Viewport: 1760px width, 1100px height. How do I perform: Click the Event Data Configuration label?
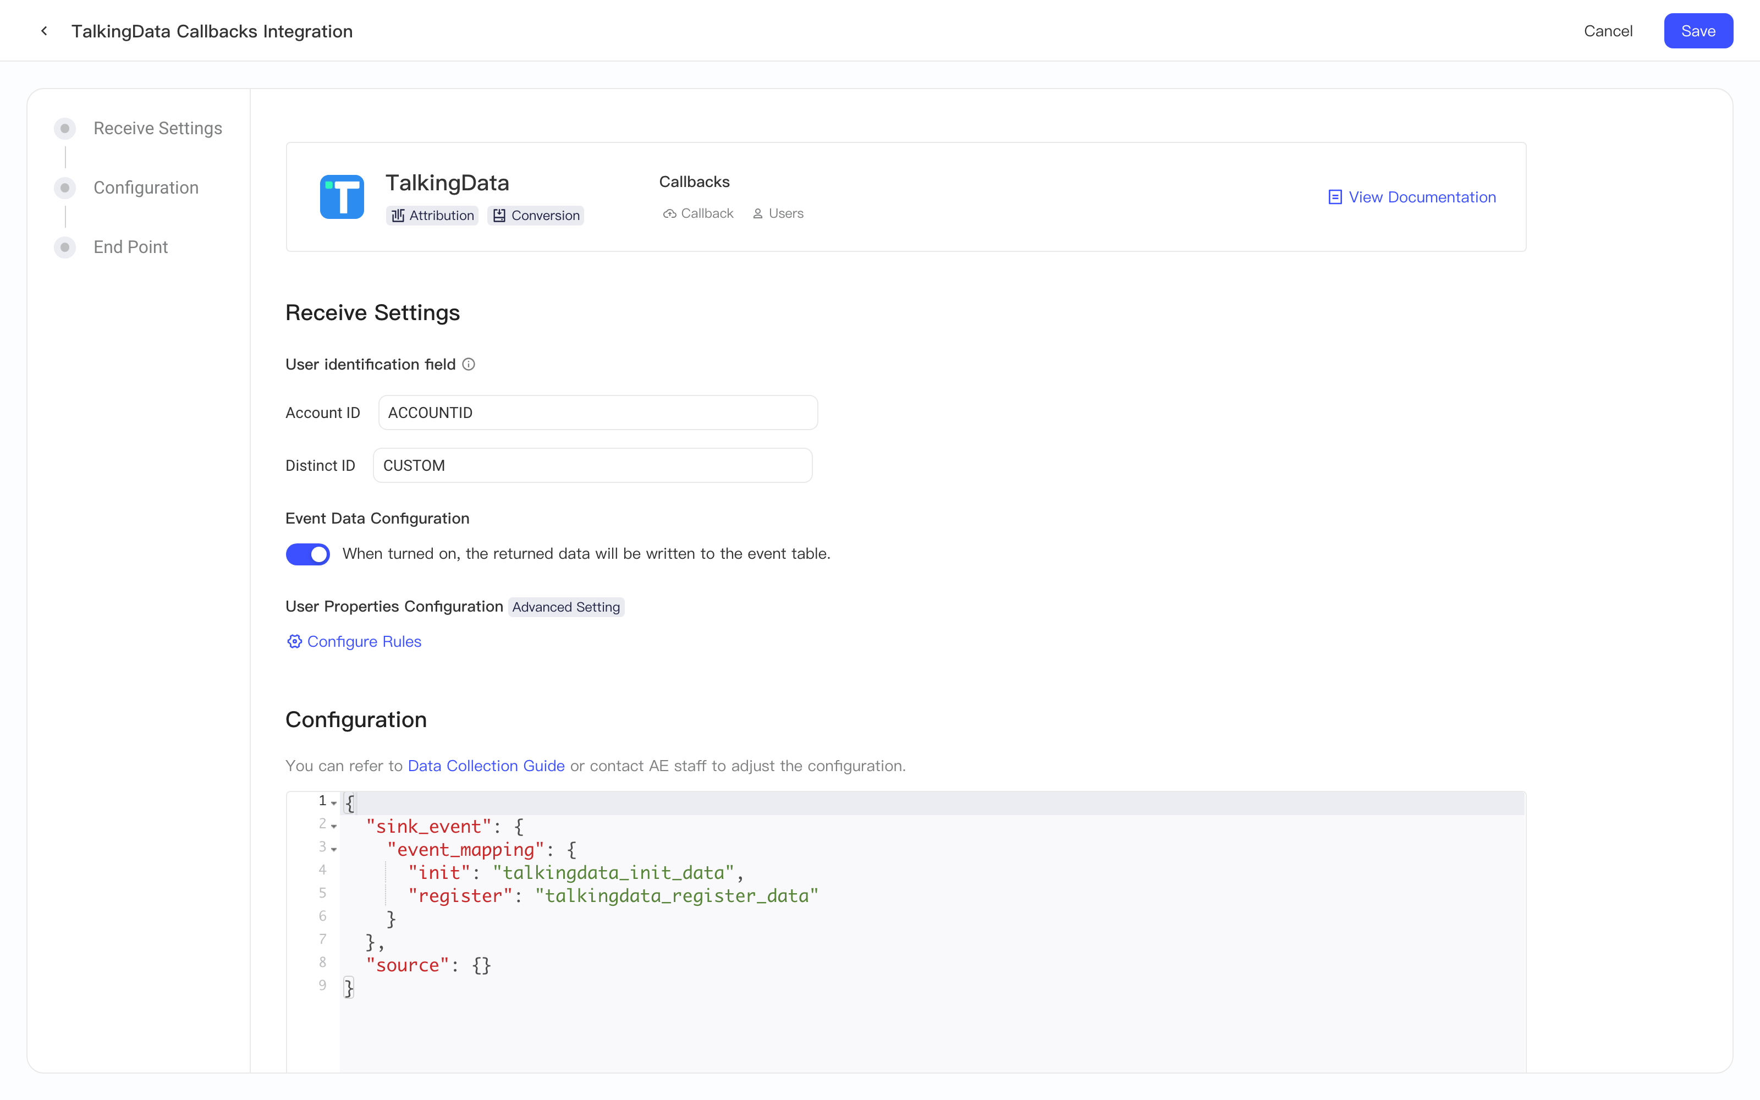click(377, 519)
